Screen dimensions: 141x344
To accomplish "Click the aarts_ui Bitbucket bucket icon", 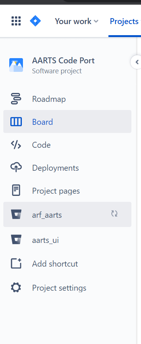I will (x=16, y=240).
